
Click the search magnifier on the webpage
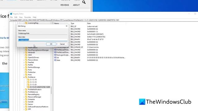(84, 2)
